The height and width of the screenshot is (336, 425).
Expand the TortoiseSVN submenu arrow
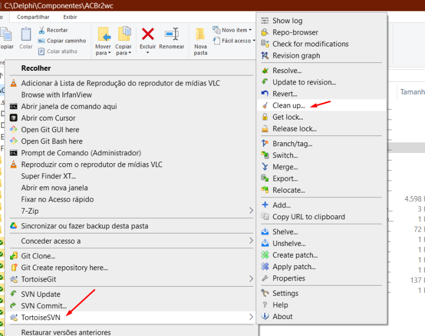(251, 317)
